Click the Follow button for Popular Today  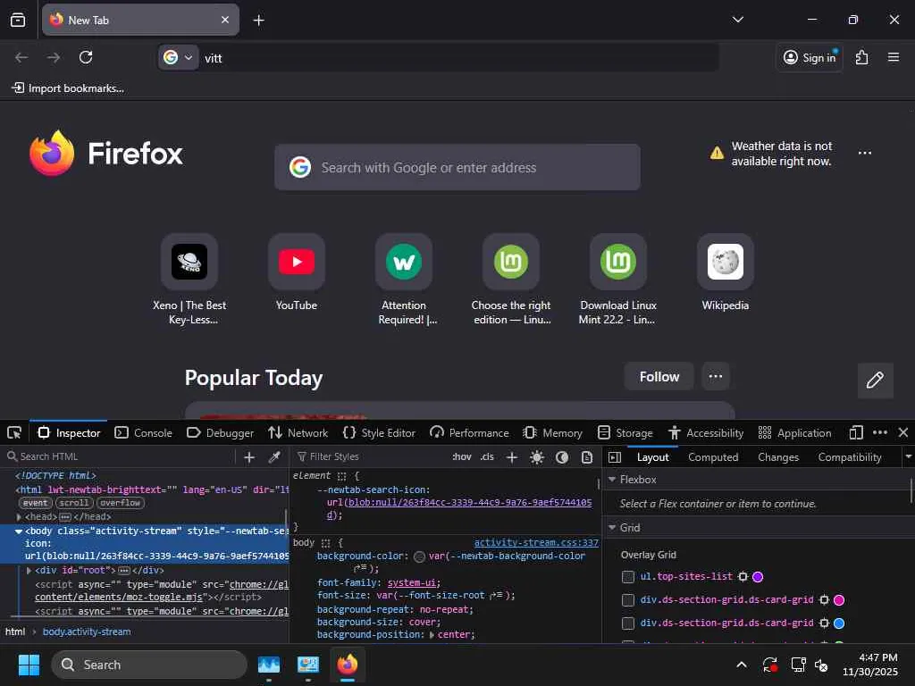[x=659, y=376]
